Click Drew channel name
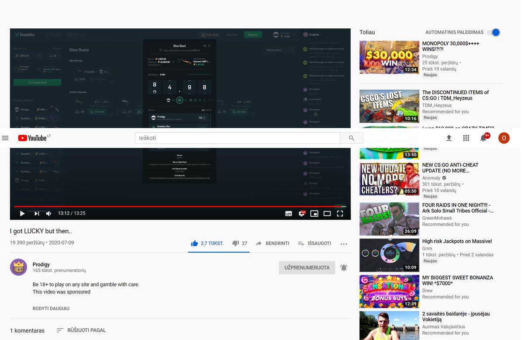 pos(427,291)
